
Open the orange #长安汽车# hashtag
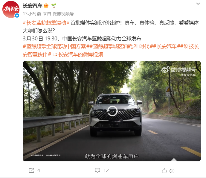(x=167, y=47)
